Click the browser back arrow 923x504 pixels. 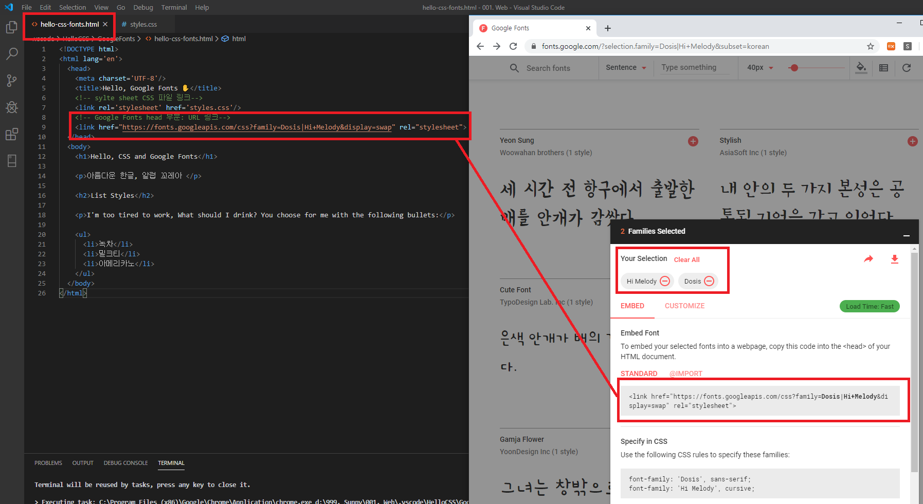point(480,46)
